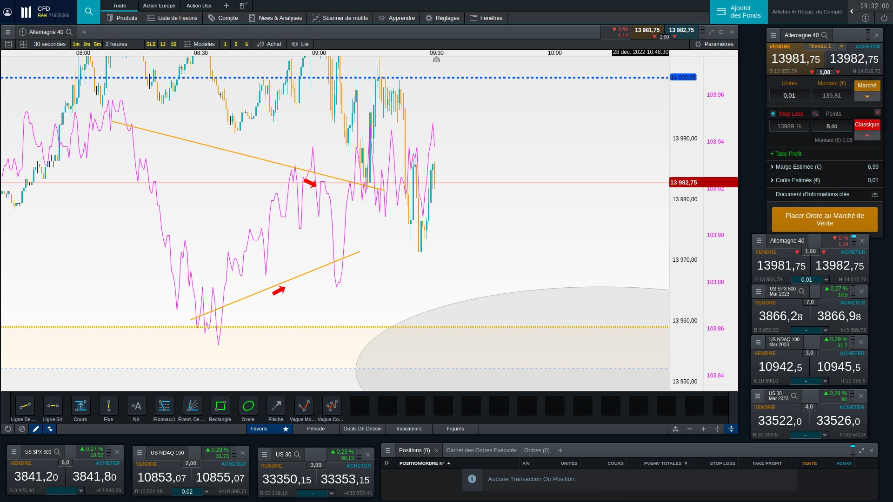Select the Ligne De trend line tool
The image size is (893, 502).
(25, 406)
